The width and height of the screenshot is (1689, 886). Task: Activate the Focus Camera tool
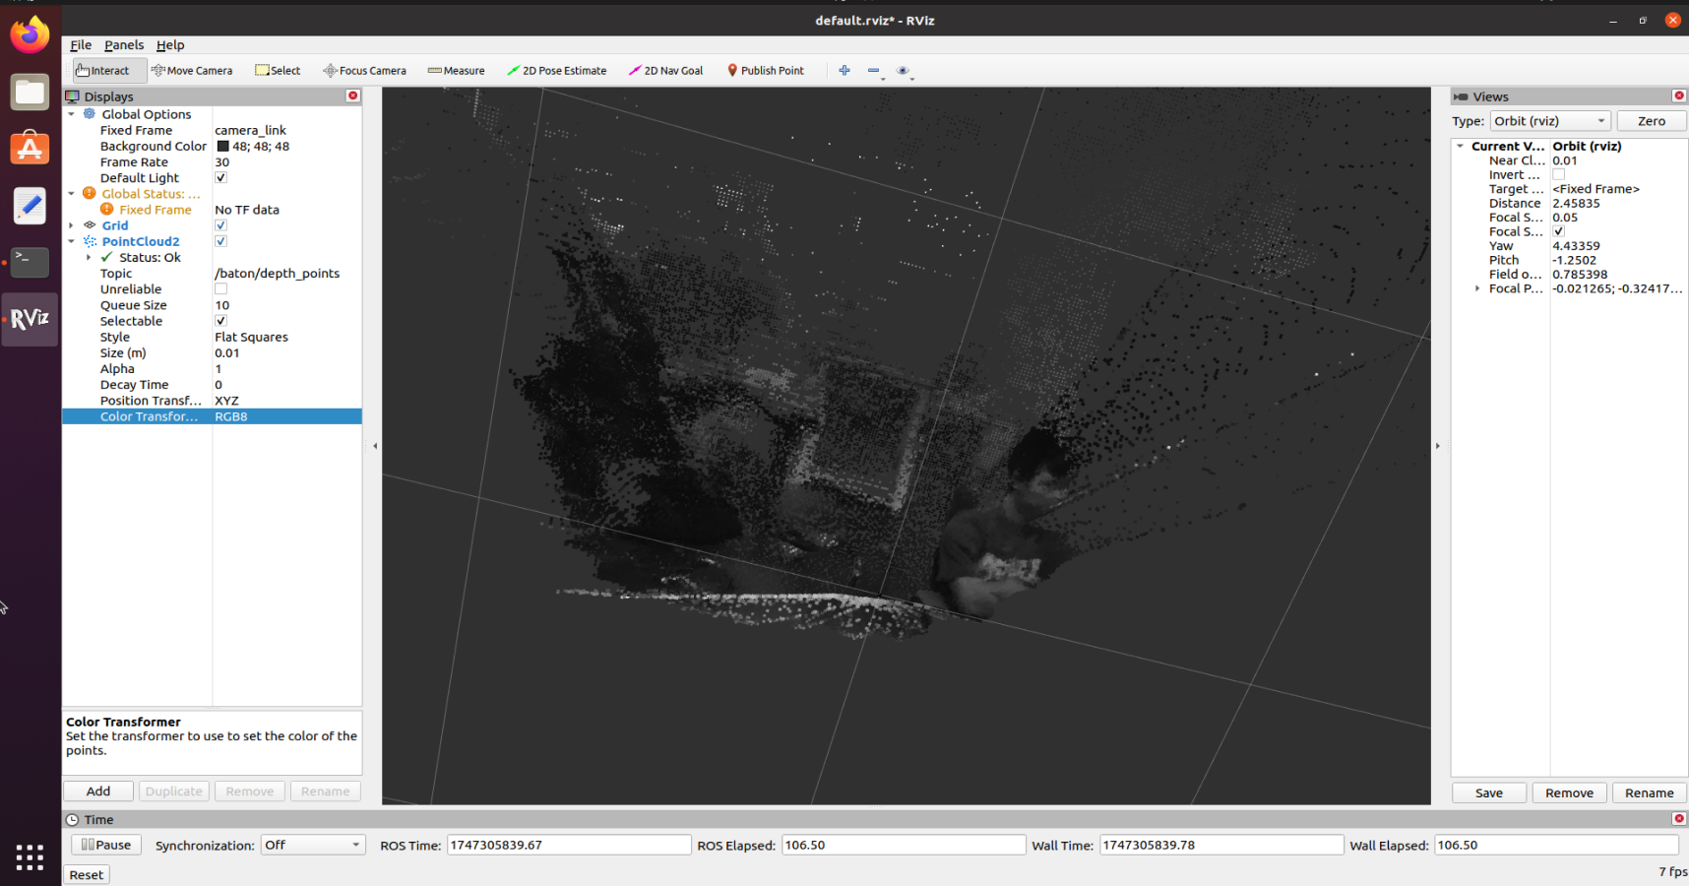(364, 70)
